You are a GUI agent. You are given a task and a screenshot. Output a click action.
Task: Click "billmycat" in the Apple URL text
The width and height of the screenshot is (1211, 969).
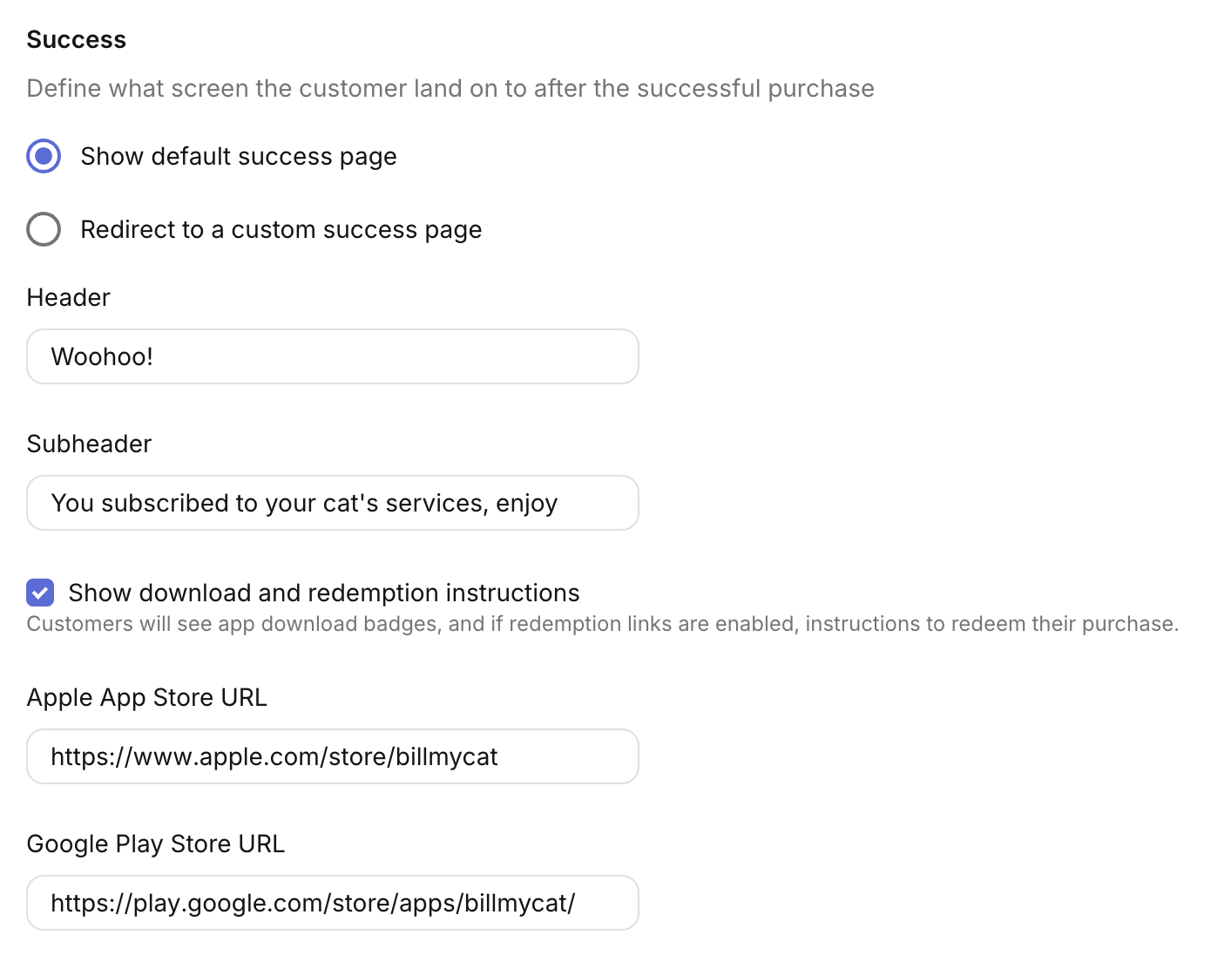point(446,756)
